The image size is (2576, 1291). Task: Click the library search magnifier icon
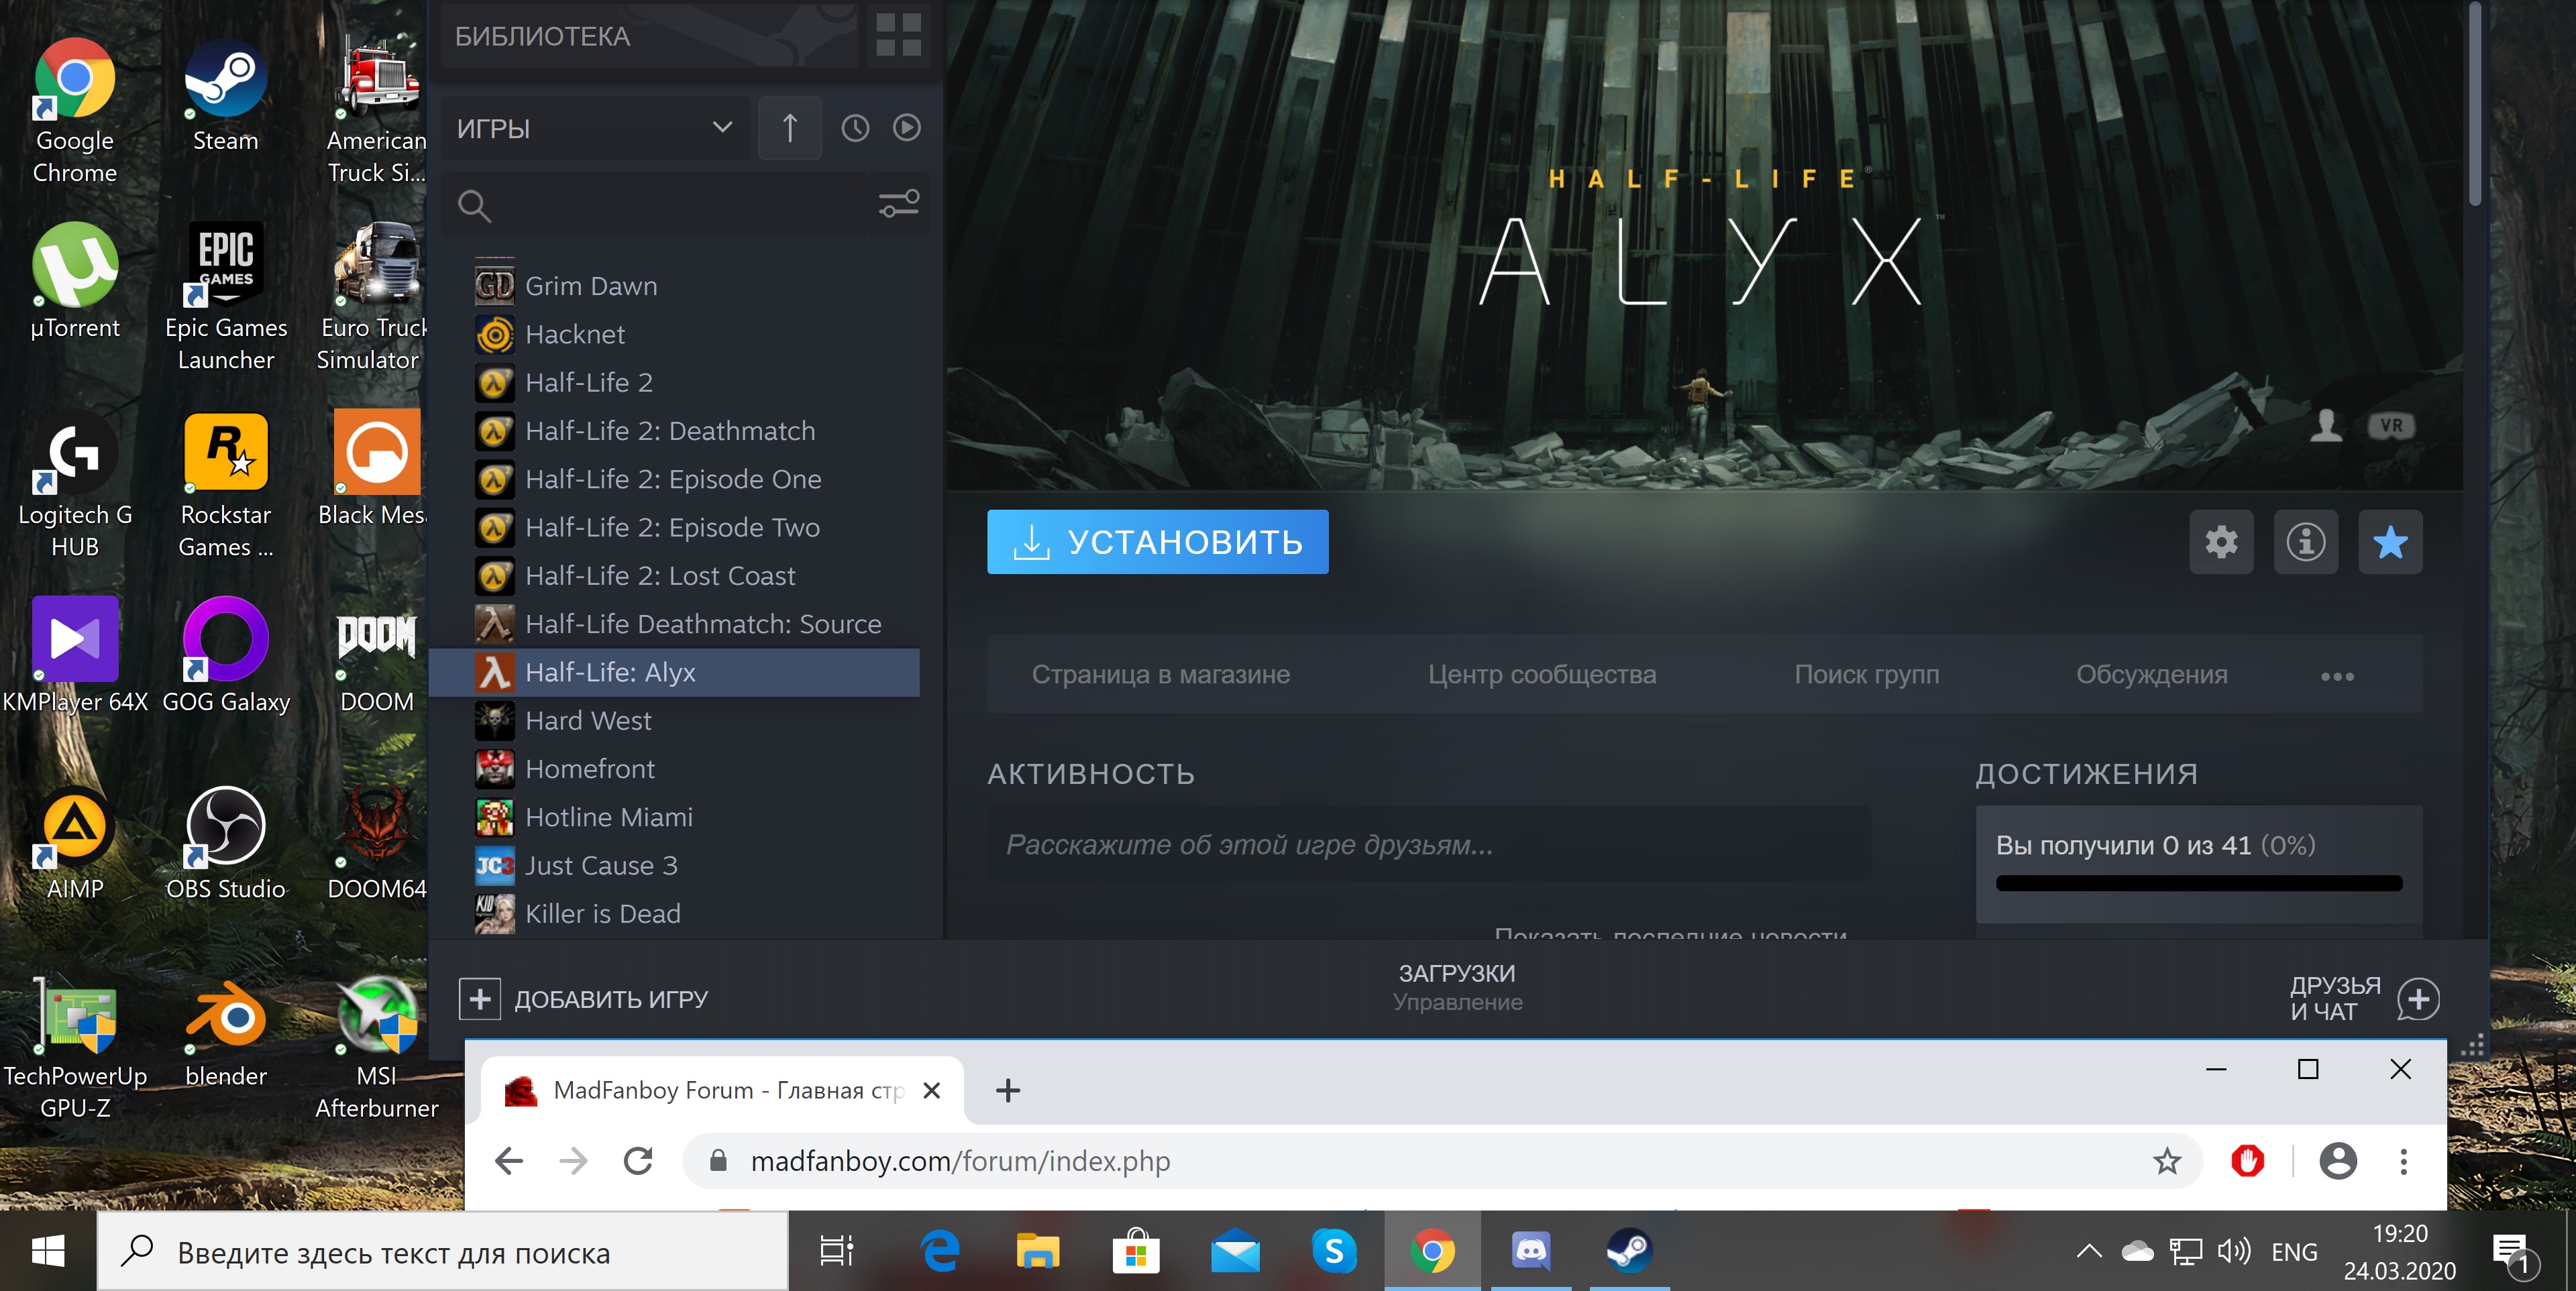474,206
